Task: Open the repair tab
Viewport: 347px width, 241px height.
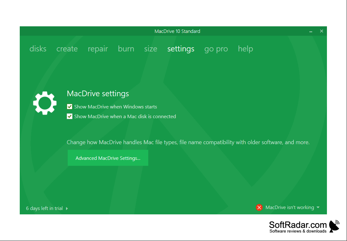Action: tap(98, 49)
